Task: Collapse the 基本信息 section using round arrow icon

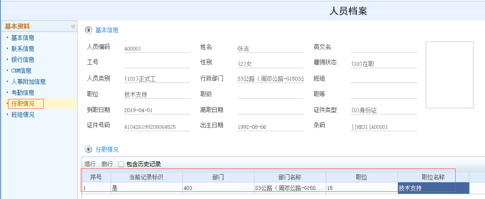Action: [88, 30]
